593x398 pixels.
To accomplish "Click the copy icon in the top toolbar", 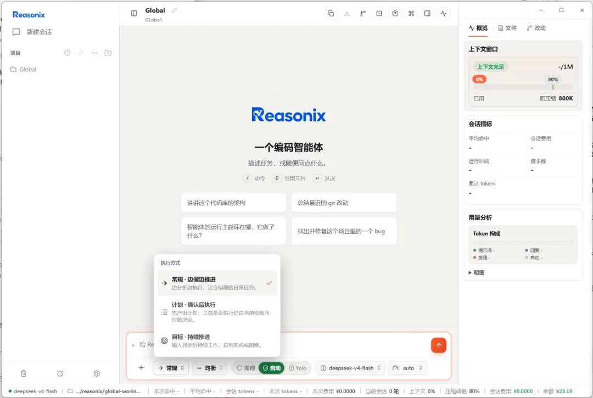I will tap(331, 14).
